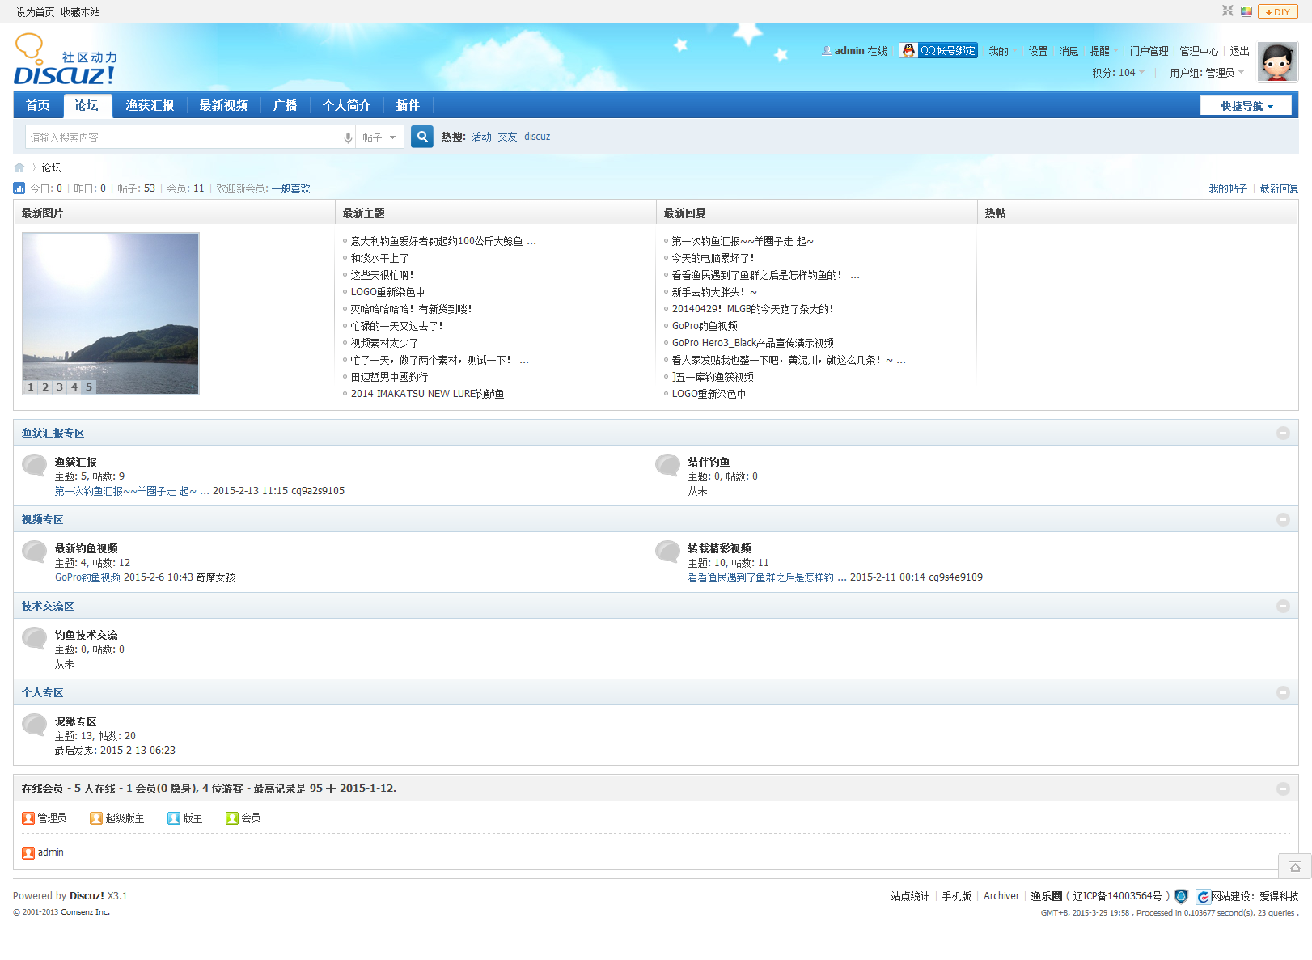Expand the 快捷导航 quick navigation menu
This screenshot has height=960, width=1312.
point(1246,106)
